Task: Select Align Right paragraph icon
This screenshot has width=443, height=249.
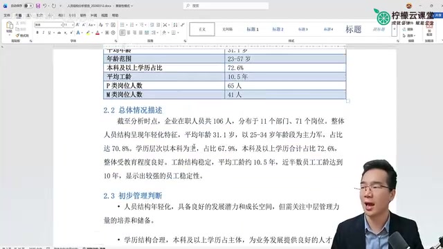Action: 134,33
